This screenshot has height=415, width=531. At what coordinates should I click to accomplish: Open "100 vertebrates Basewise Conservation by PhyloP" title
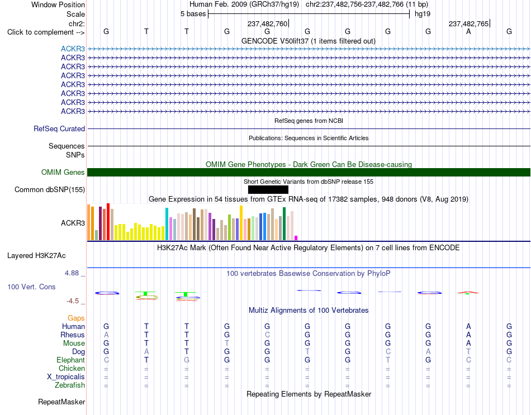click(309, 274)
